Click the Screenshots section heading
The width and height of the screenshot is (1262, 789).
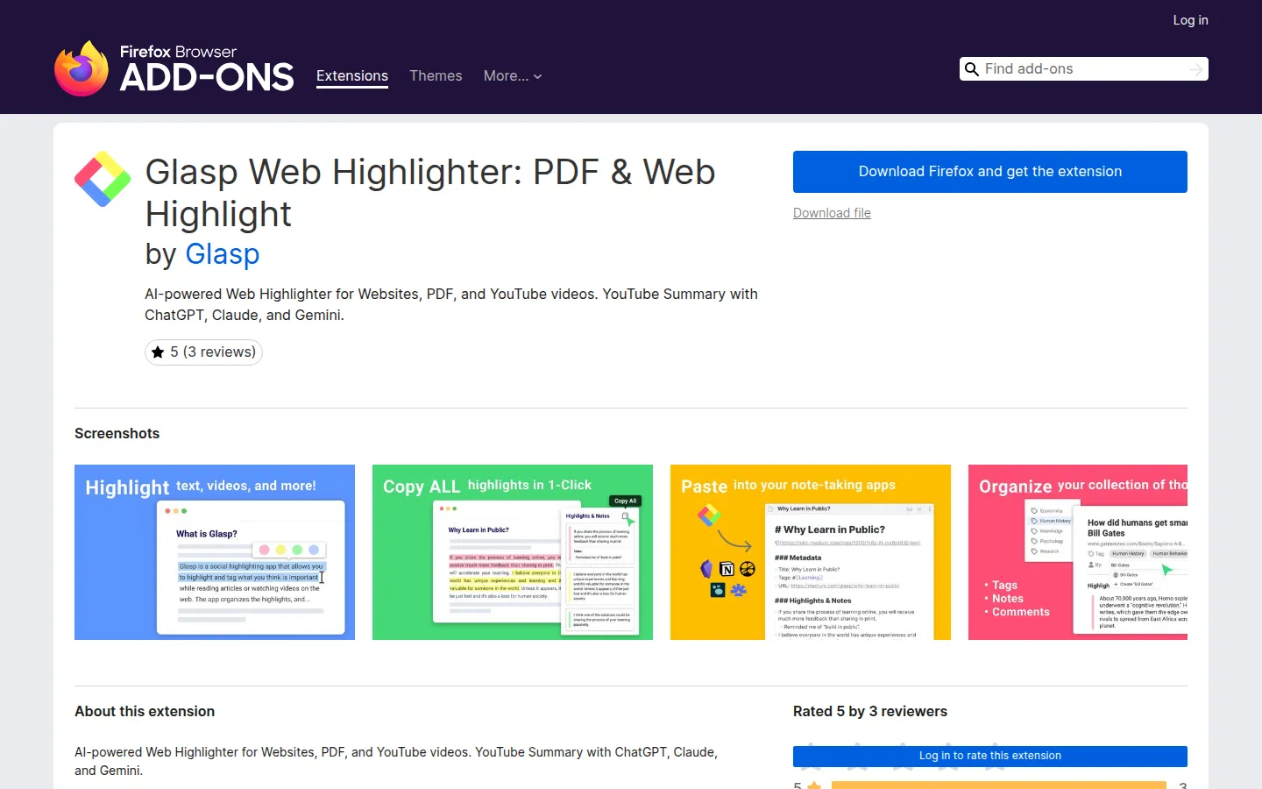click(117, 434)
